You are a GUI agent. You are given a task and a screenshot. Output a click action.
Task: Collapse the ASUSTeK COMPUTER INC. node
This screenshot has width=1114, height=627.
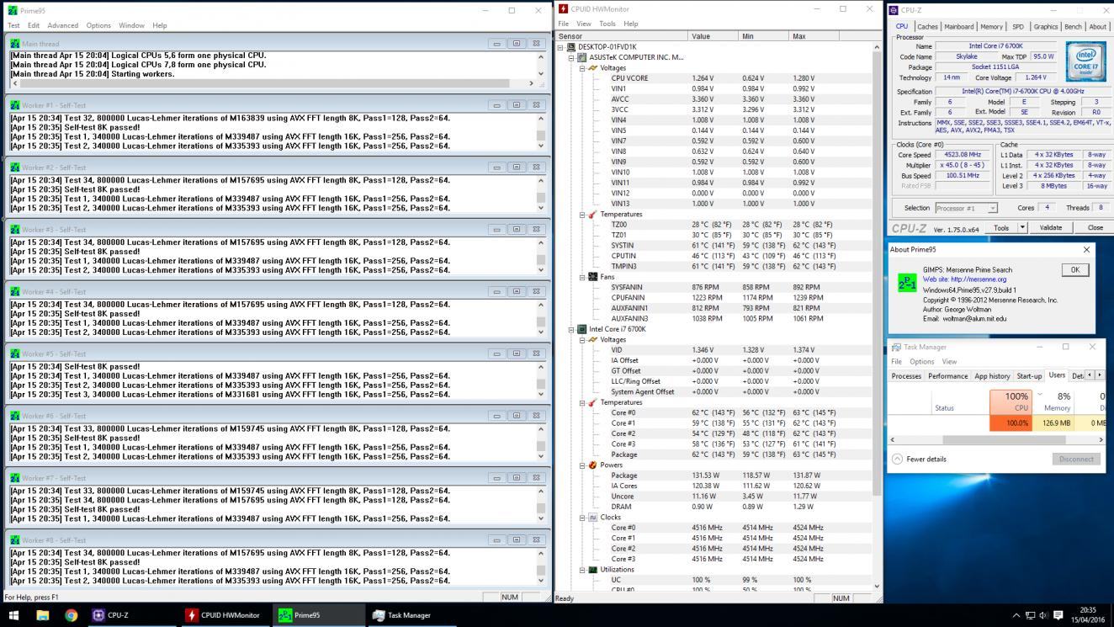pyautogui.click(x=571, y=57)
